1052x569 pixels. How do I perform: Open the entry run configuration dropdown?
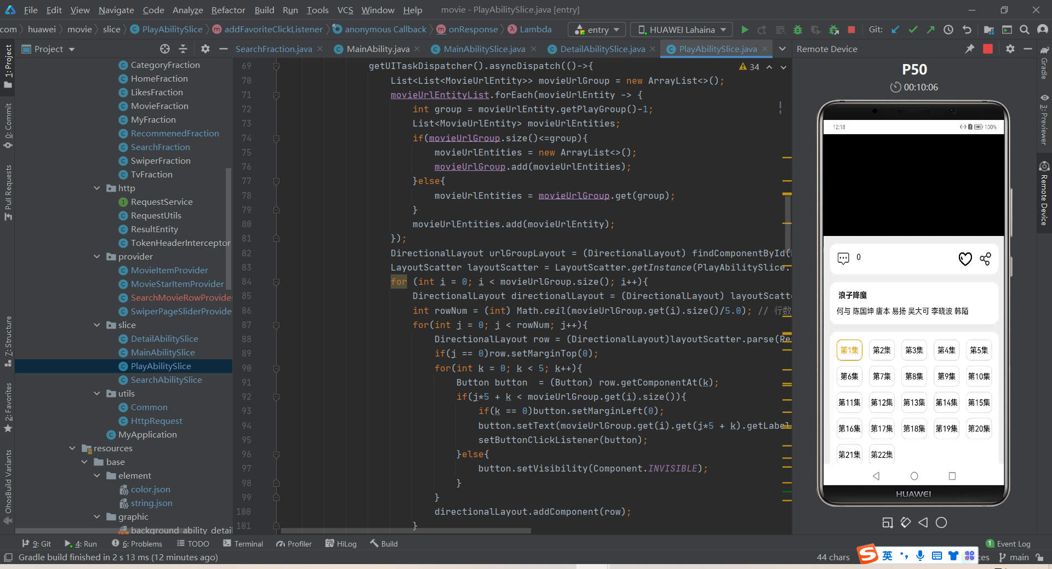pos(597,30)
